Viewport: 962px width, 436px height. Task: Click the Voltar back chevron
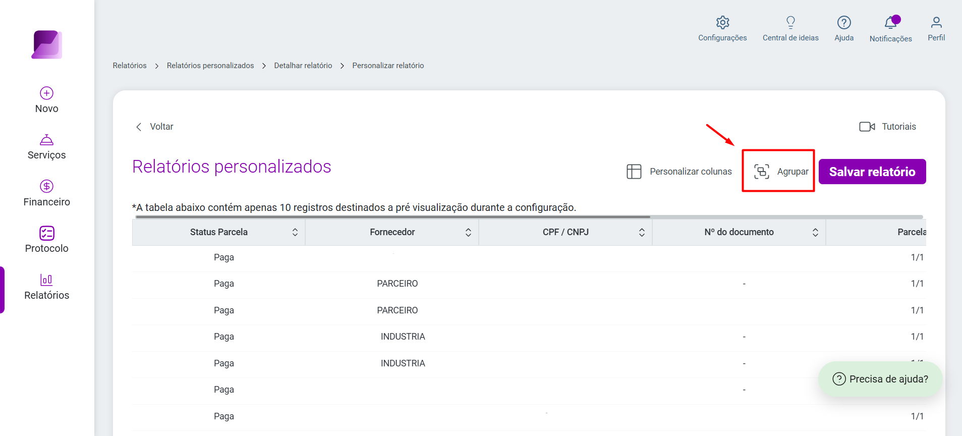(139, 127)
